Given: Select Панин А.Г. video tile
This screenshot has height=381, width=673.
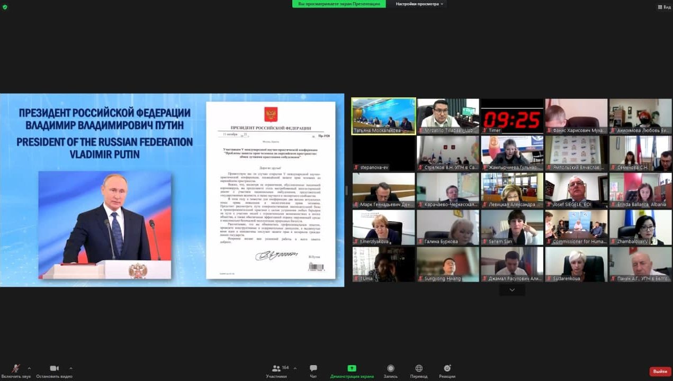Looking at the screenshot, I should click(x=641, y=264).
